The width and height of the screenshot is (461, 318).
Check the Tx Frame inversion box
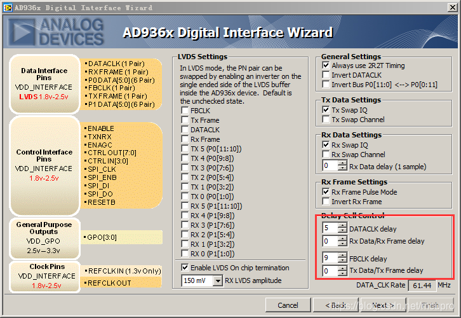coord(185,120)
